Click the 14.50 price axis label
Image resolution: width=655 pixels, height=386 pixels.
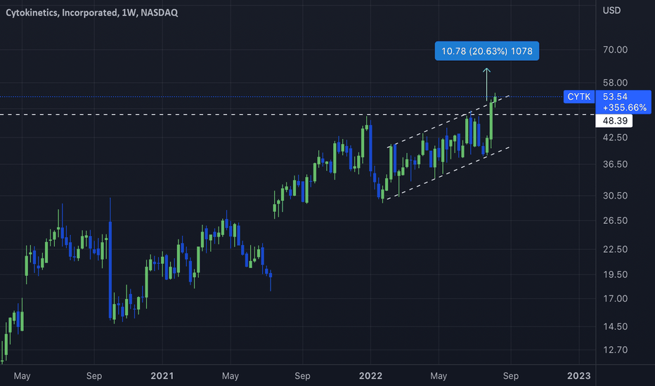615,326
